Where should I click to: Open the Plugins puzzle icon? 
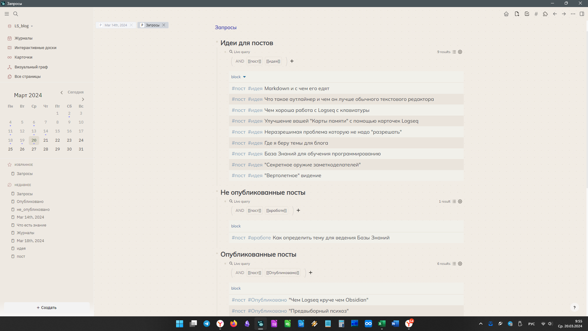[x=545, y=14]
